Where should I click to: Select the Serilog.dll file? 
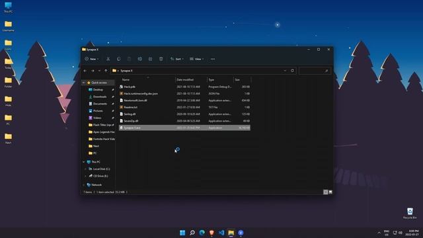[184, 114]
